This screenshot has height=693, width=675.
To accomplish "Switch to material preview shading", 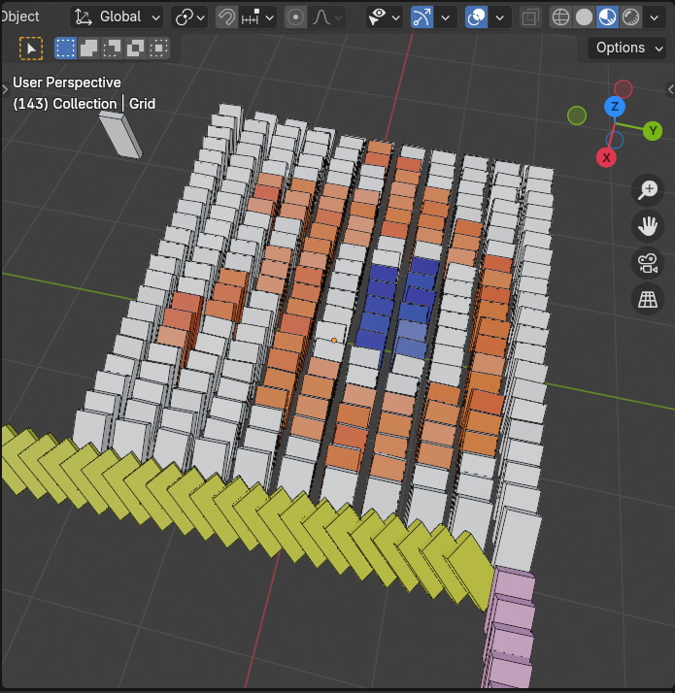I will [607, 17].
